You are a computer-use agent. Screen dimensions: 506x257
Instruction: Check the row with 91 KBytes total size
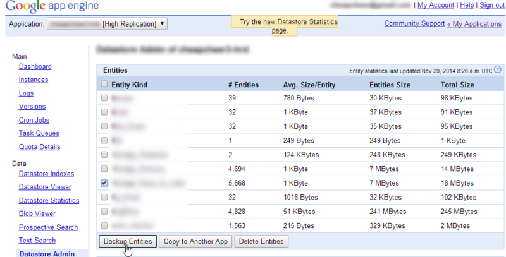click(104, 112)
